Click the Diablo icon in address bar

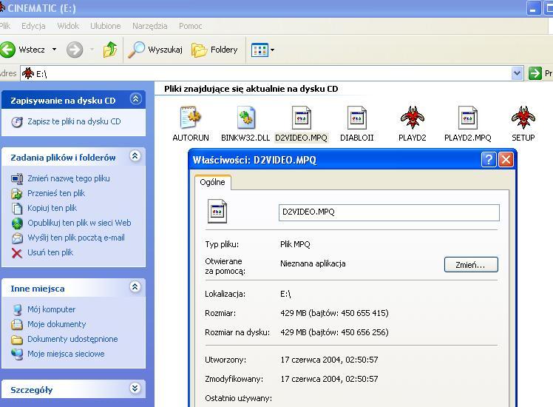(28, 73)
